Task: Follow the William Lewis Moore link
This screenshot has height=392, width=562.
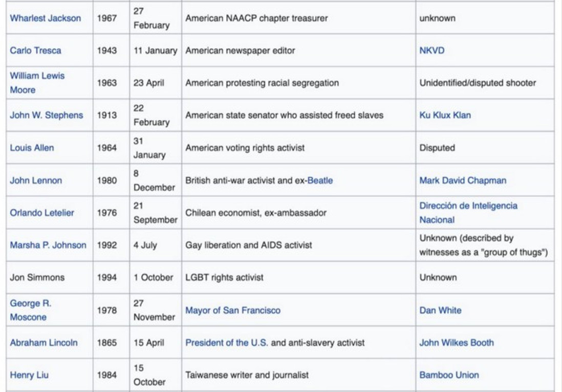Action: [37, 83]
